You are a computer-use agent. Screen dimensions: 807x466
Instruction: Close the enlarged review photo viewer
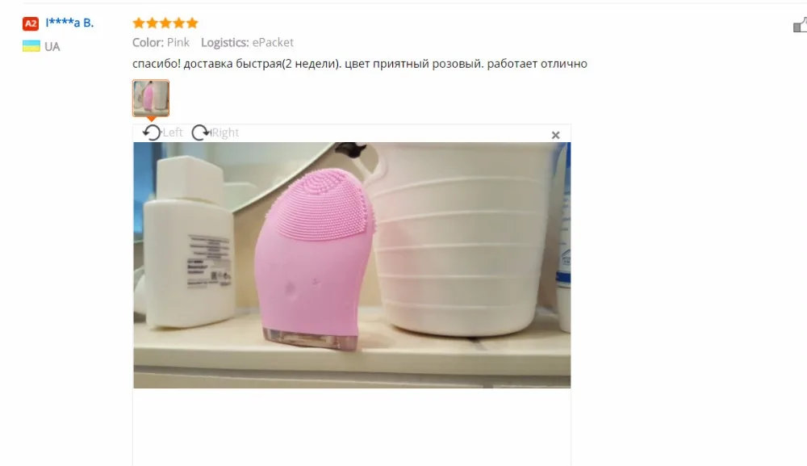click(x=555, y=135)
